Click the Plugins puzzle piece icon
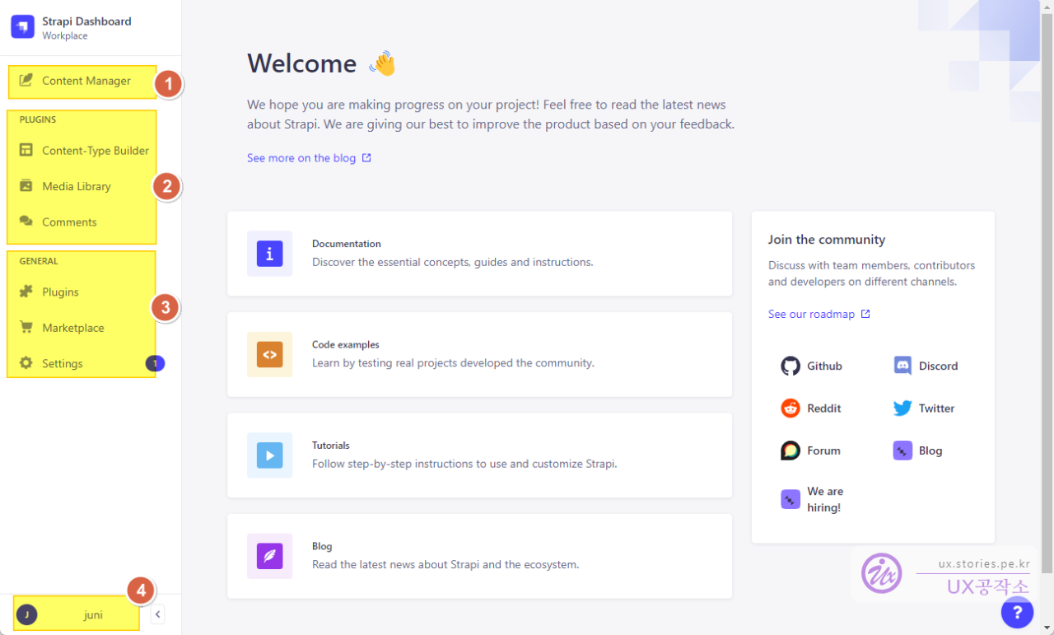Screen dimensions: 1054x635 point(26,292)
